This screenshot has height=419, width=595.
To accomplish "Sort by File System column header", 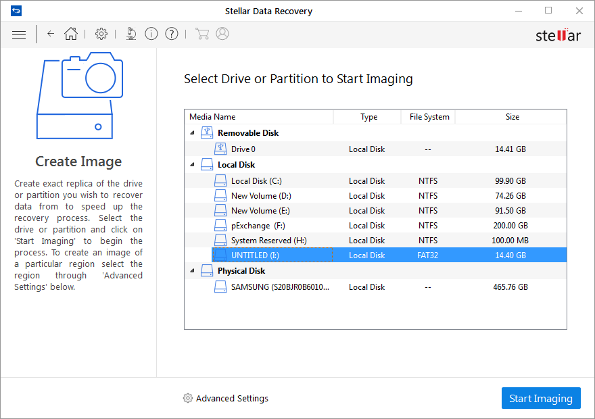I will point(428,117).
